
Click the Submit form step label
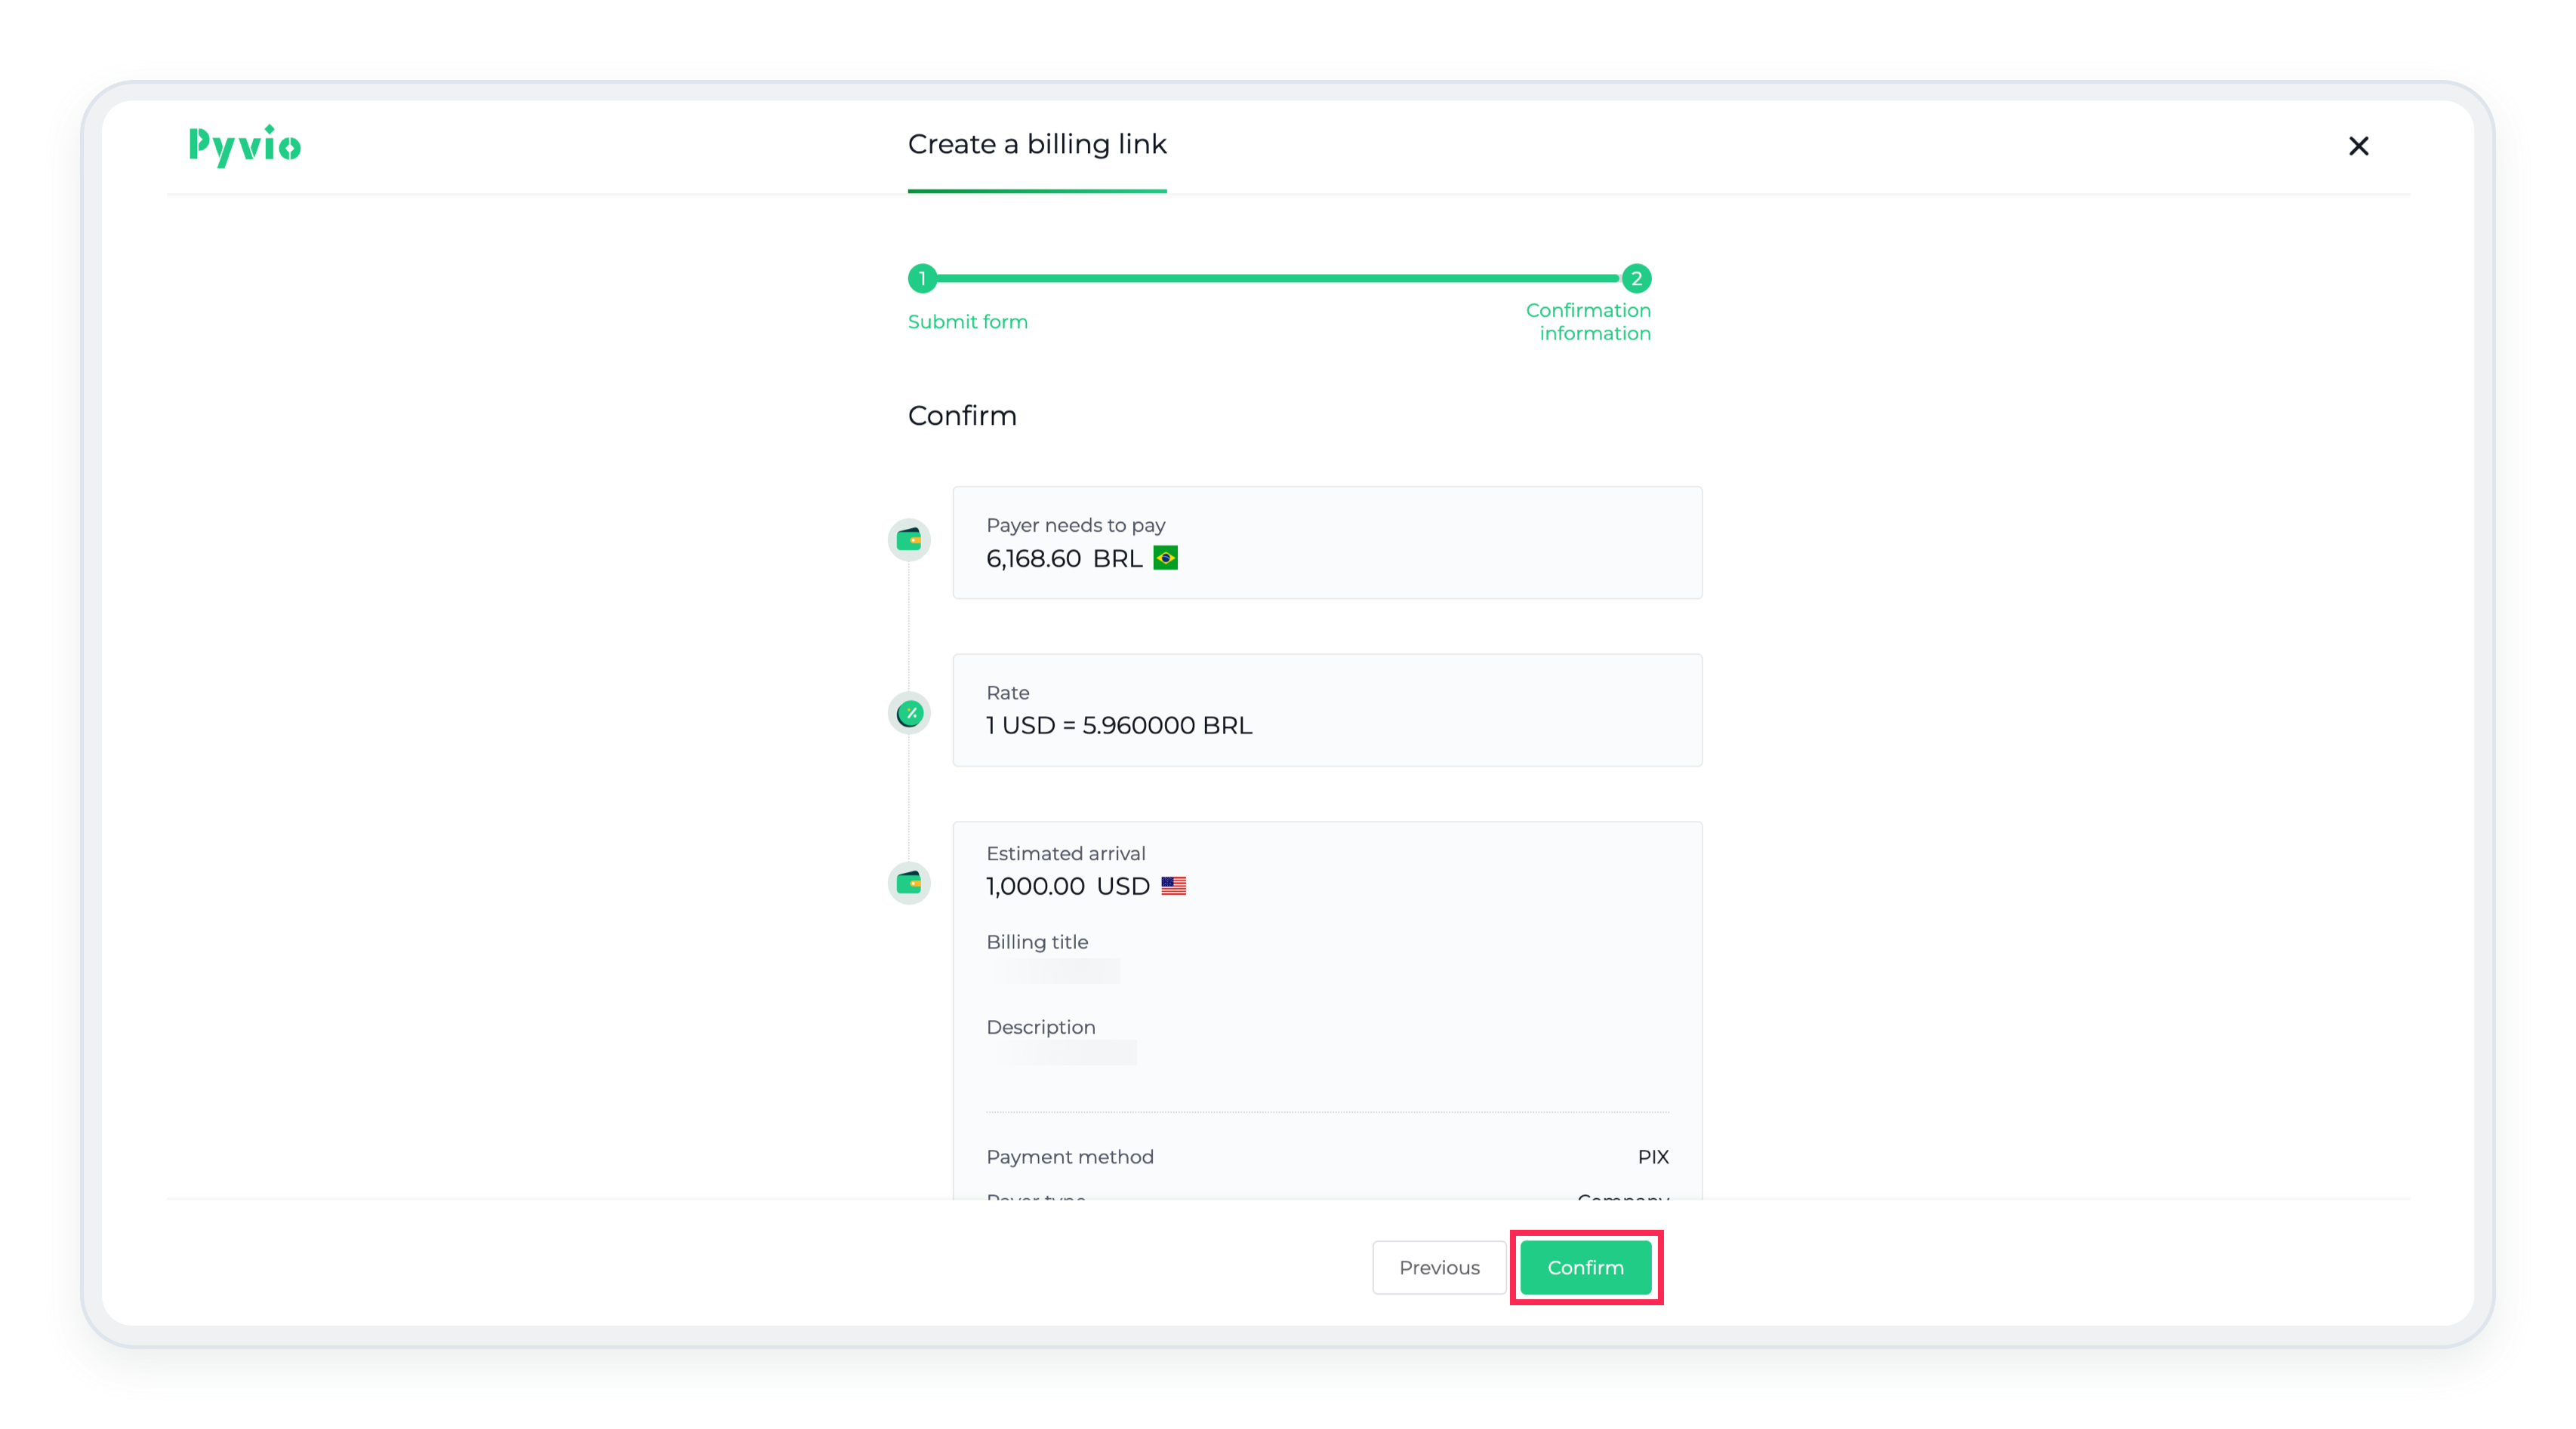point(967,321)
